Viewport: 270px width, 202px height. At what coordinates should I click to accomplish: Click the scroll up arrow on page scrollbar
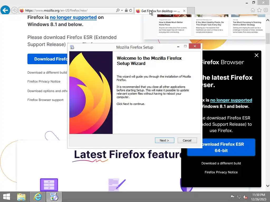tap(268, 20)
